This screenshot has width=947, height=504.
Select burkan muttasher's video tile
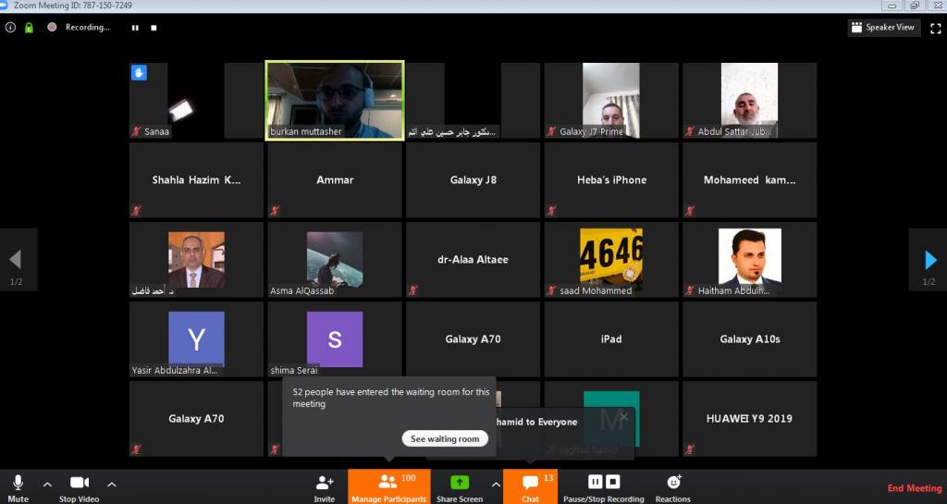[335, 100]
